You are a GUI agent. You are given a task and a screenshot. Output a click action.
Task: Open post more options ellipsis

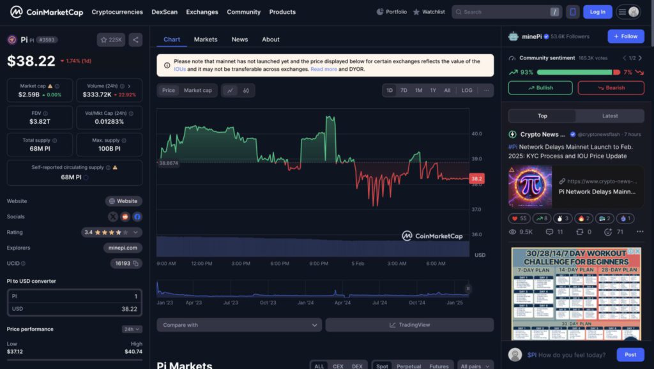640,231
